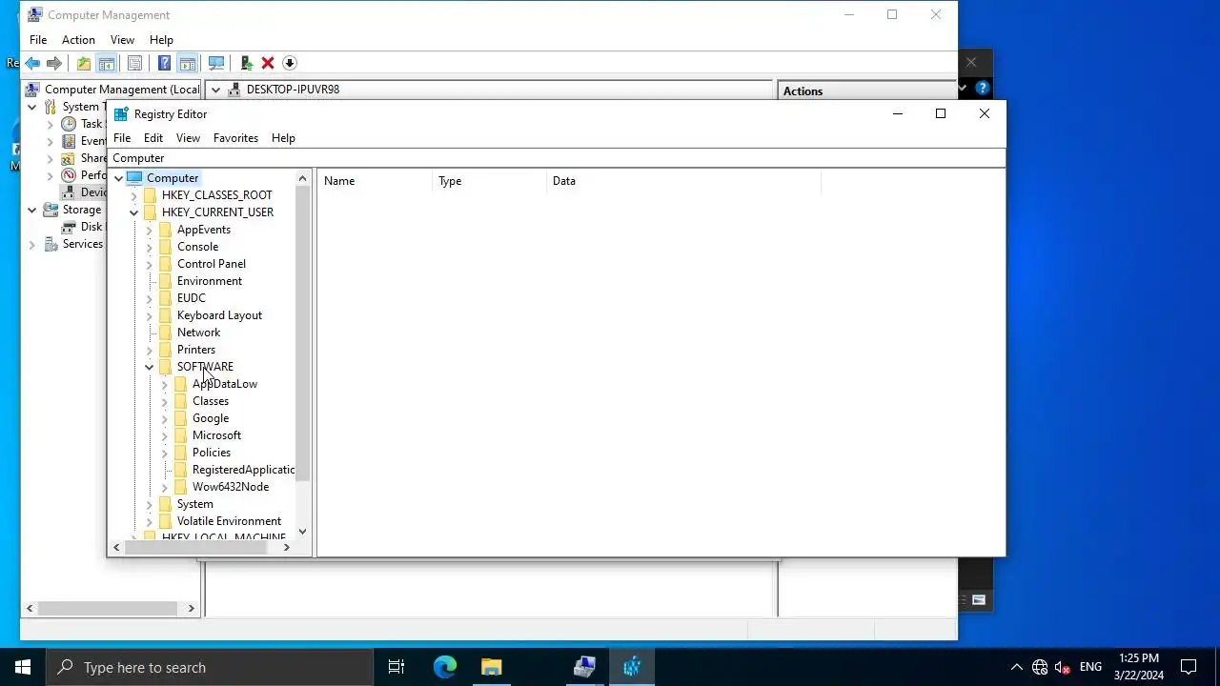Switch to Computer Management taskbar icon
1220x686 pixels.
pos(584,667)
